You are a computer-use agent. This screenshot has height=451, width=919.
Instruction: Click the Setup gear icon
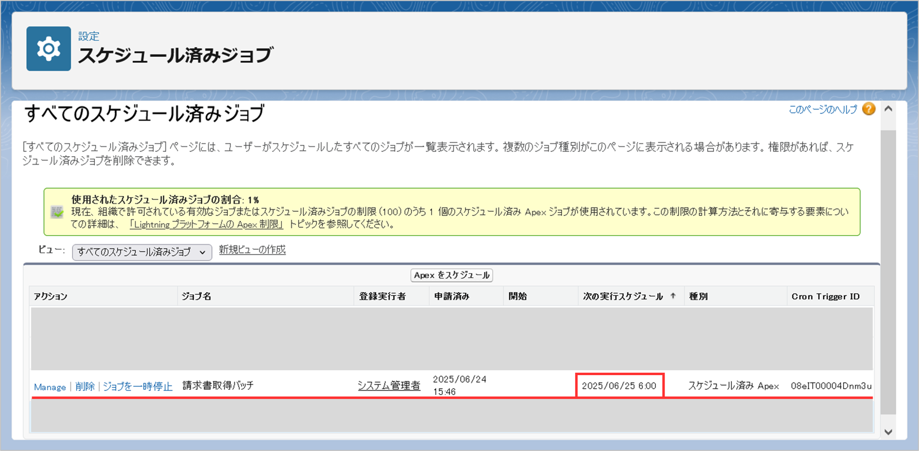click(x=48, y=49)
